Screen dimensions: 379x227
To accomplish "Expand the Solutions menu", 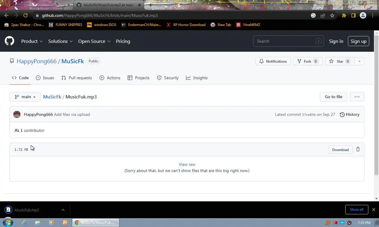I will point(60,41).
